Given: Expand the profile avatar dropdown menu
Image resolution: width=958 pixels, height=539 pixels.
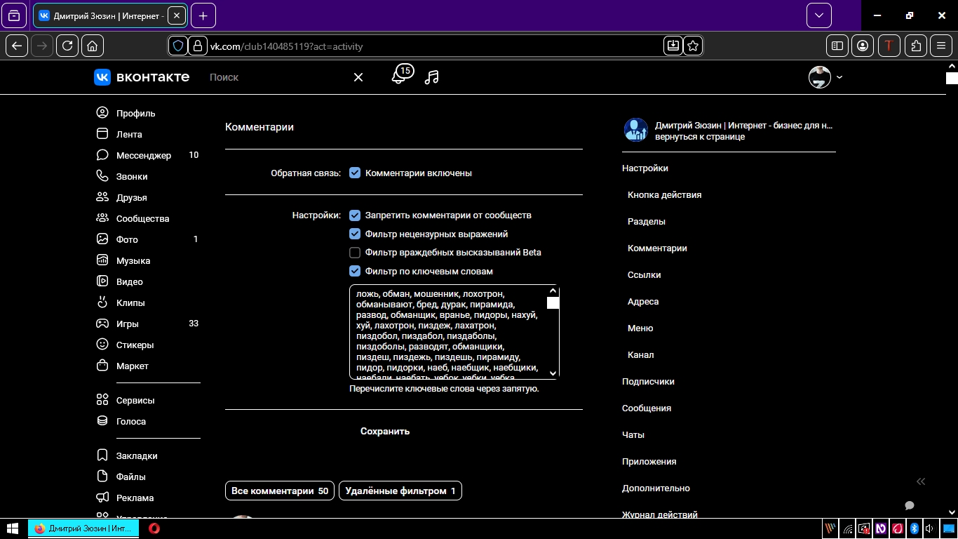Looking at the screenshot, I should 825,77.
